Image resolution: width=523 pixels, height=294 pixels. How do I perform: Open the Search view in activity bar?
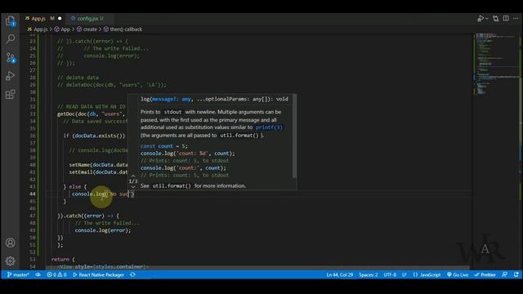11,39
